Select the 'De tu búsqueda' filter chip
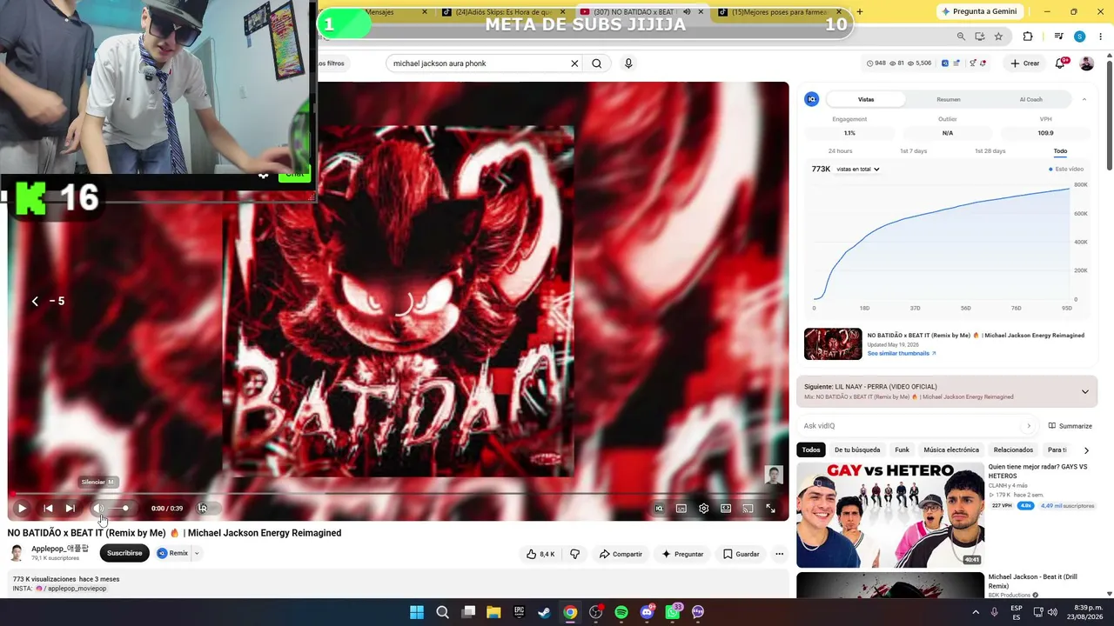This screenshot has width=1114, height=626. point(857,450)
